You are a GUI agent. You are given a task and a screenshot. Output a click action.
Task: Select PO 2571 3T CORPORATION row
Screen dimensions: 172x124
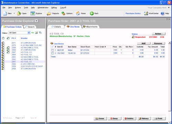click(23, 43)
